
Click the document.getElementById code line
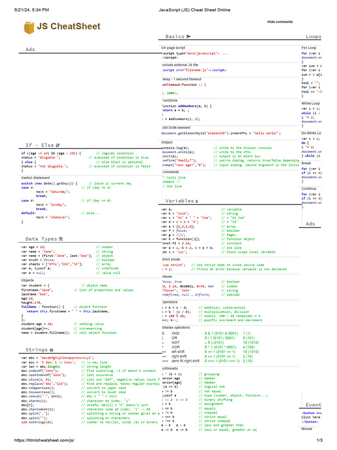[x=221, y=133]
